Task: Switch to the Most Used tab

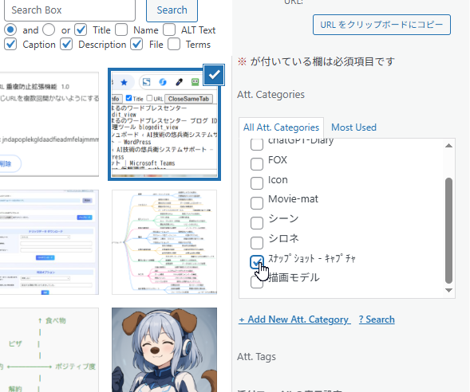Action: click(353, 127)
